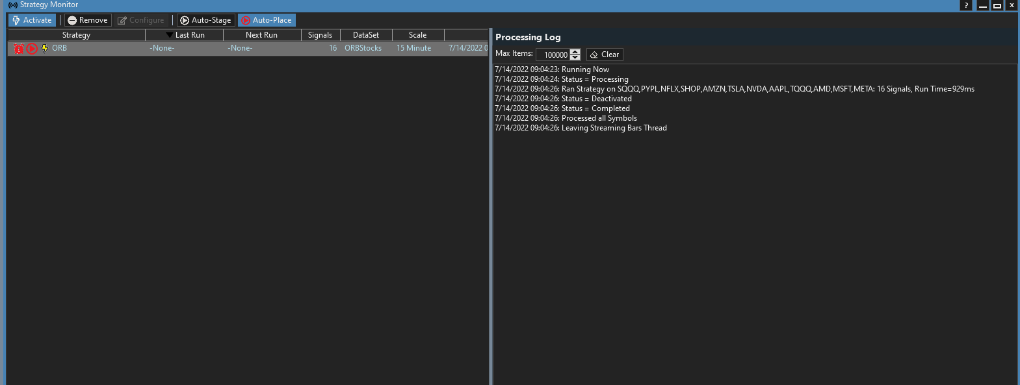Decrease Max Items with the down arrow
This screenshot has width=1020, height=385.
575,58
